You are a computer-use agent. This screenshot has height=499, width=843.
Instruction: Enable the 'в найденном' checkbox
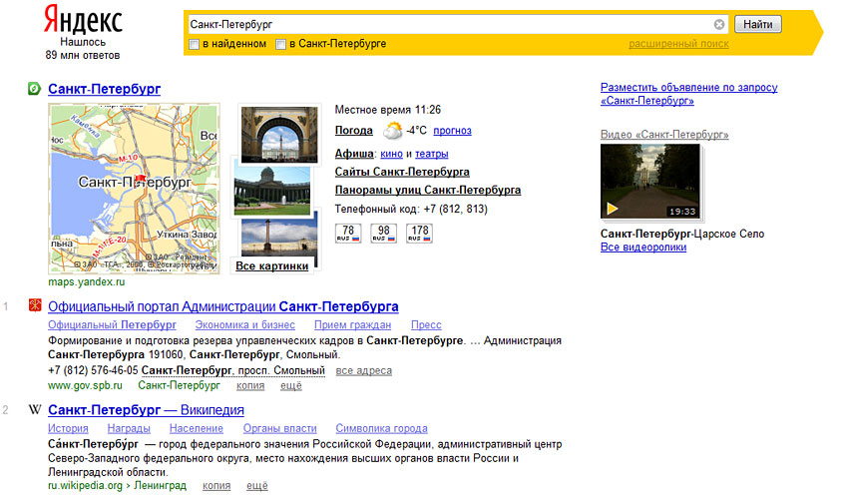click(x=195, y=44)
